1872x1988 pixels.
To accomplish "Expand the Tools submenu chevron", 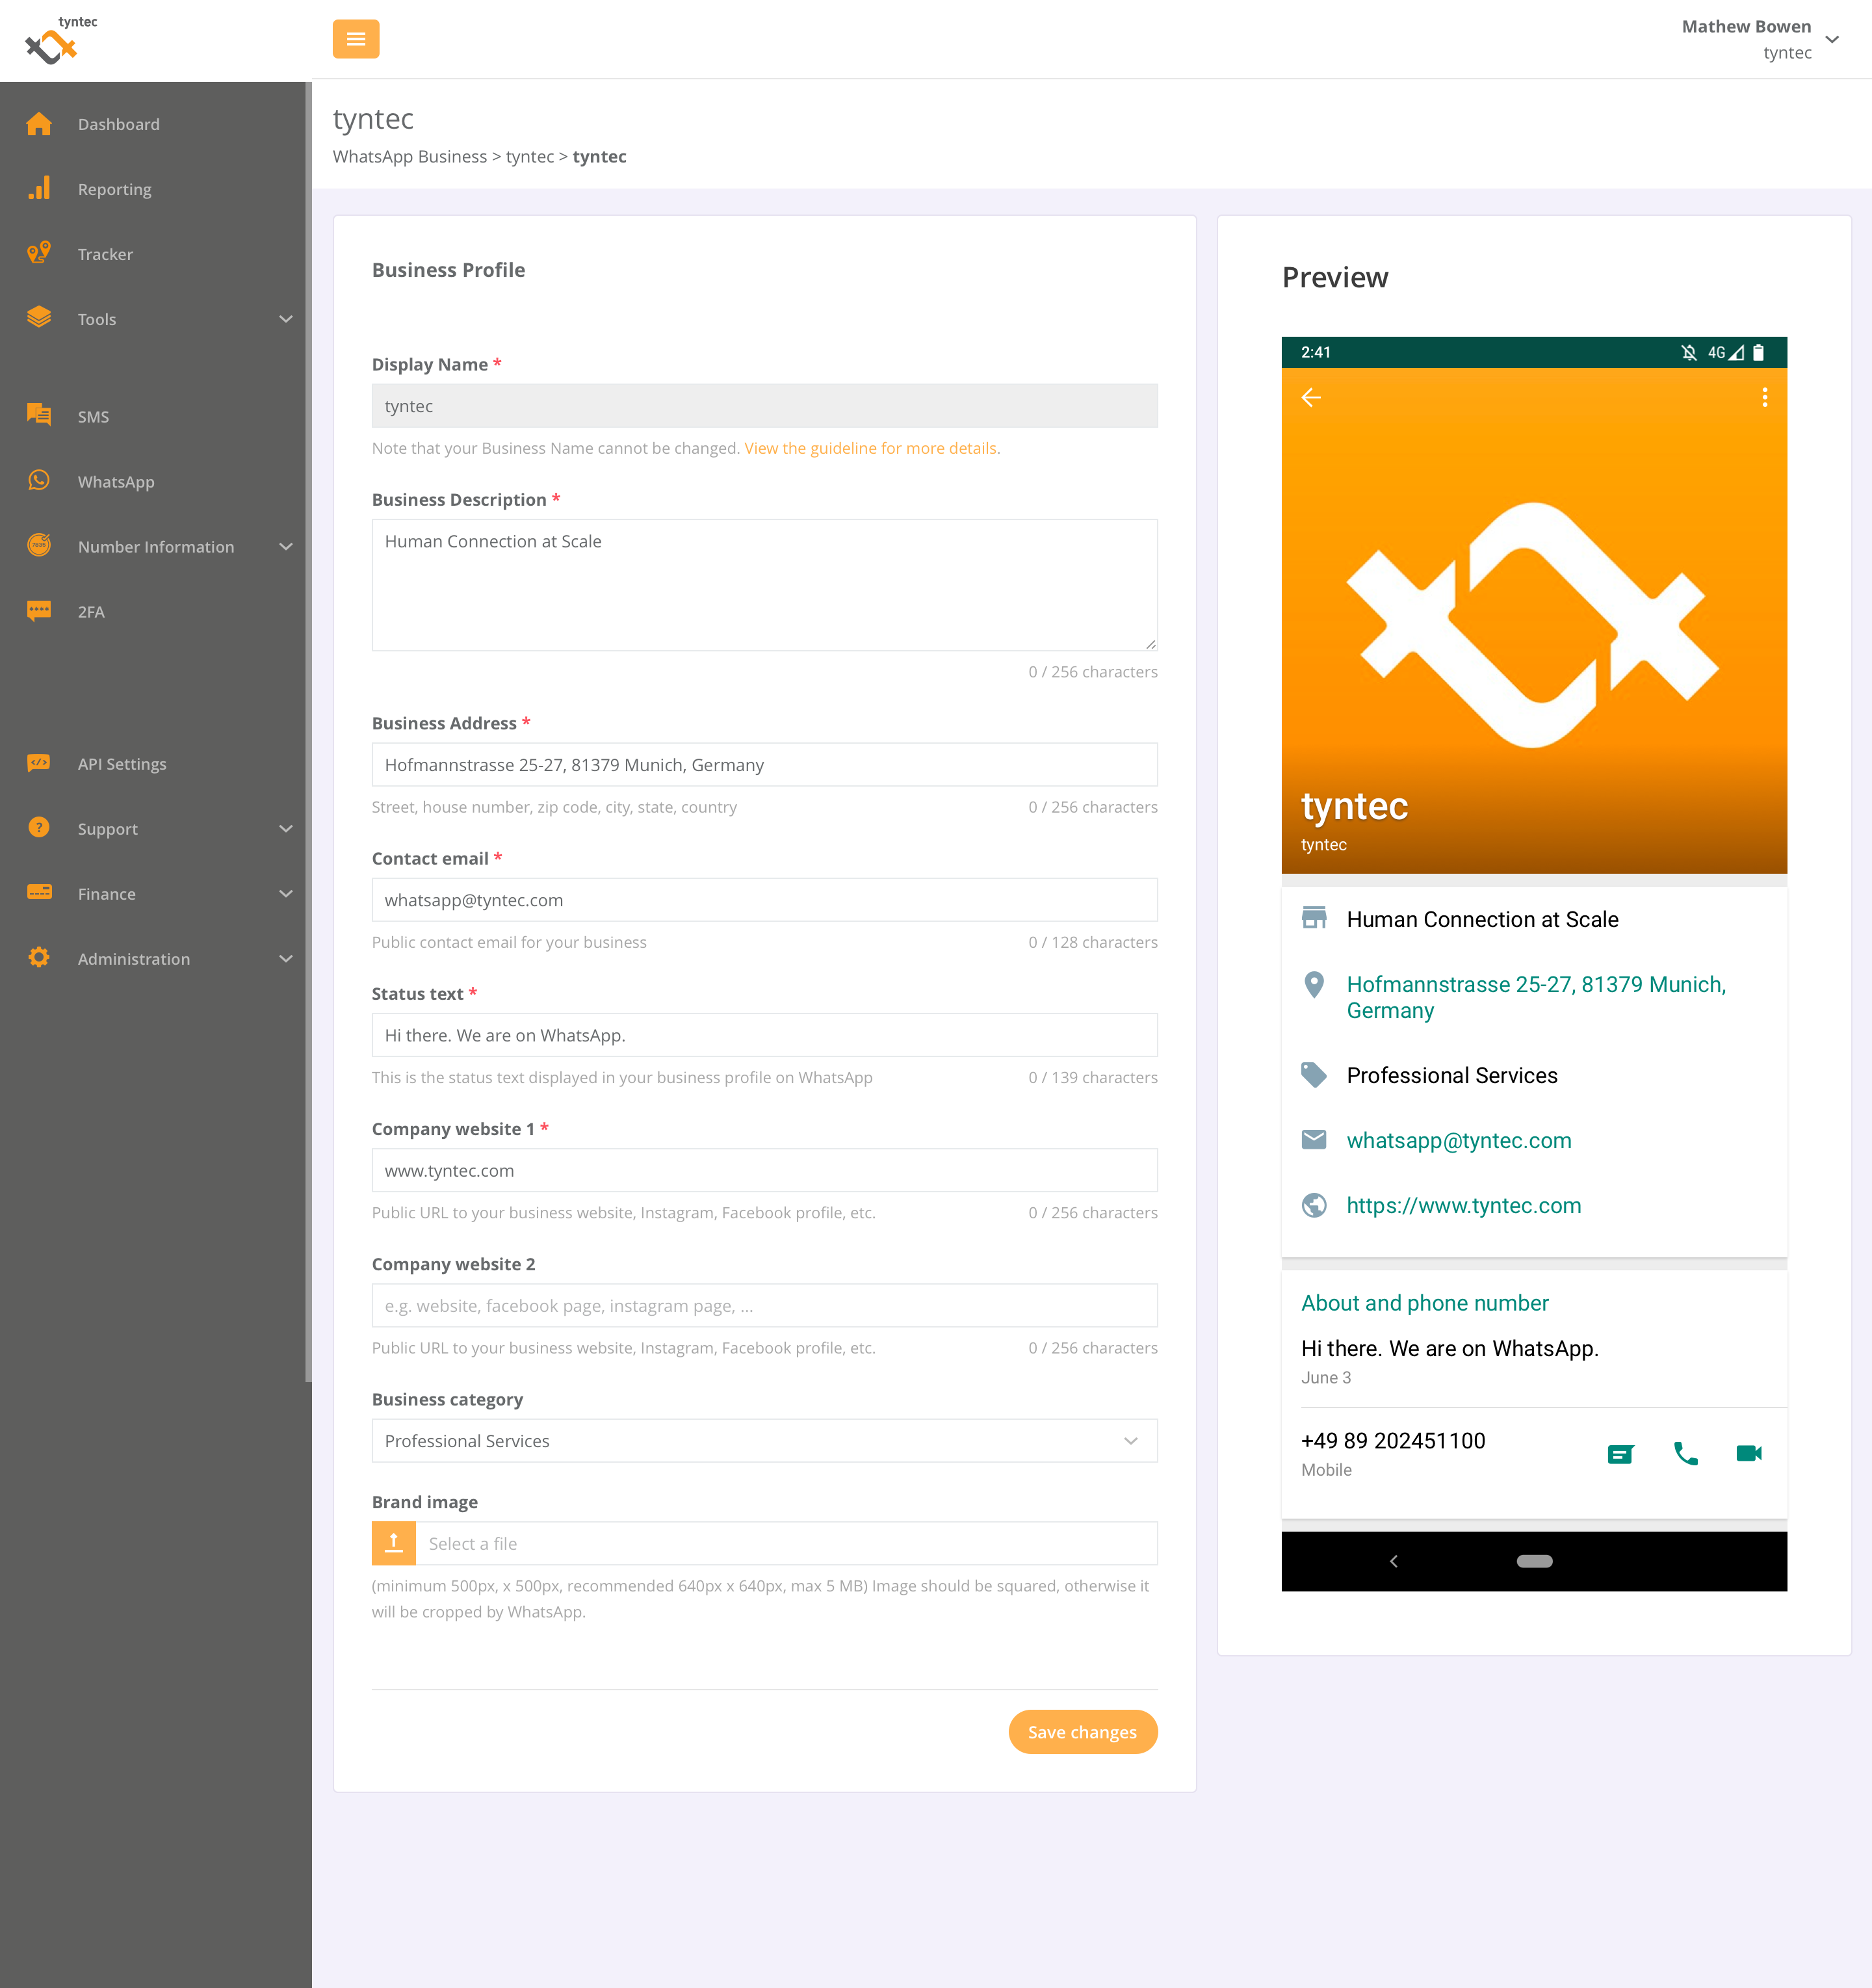I will coord(286,319).
